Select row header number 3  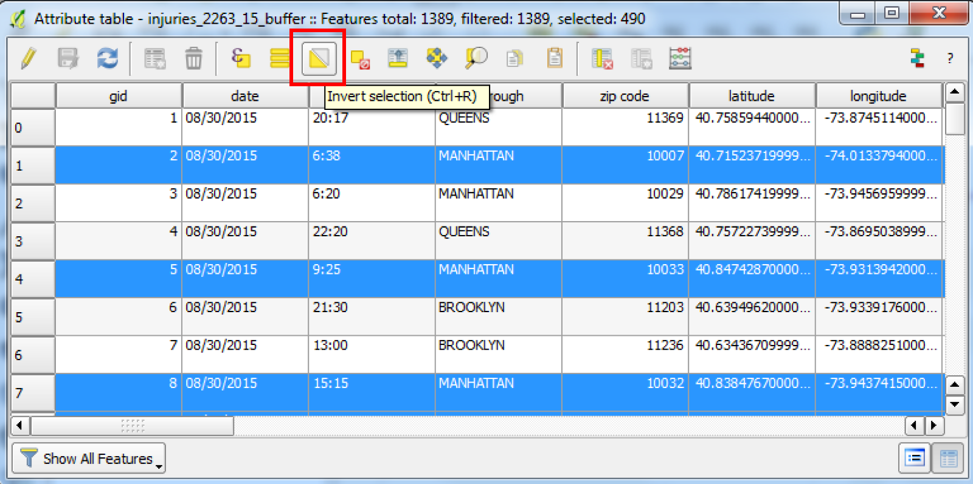point(33,241)
